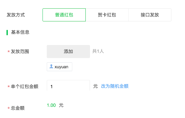This screenshot has height=118, width=185.
Task: Click the 添加 button to add recipients
Action: tap(68, 51)
